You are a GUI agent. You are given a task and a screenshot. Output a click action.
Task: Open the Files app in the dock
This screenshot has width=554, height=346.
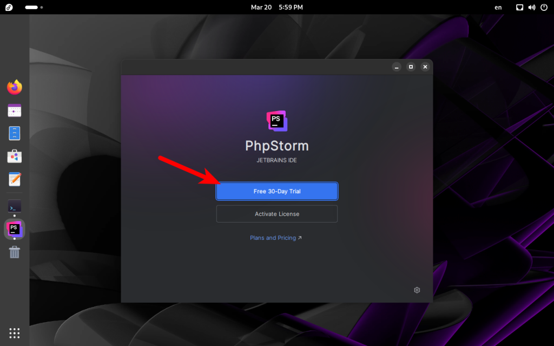click(x=15, y=133)
